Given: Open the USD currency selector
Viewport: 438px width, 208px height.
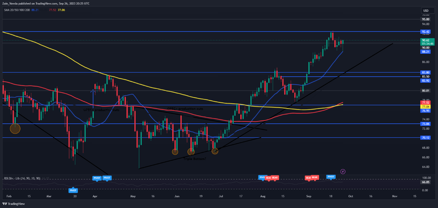Looking at the screenshot, I should (426, 10).
